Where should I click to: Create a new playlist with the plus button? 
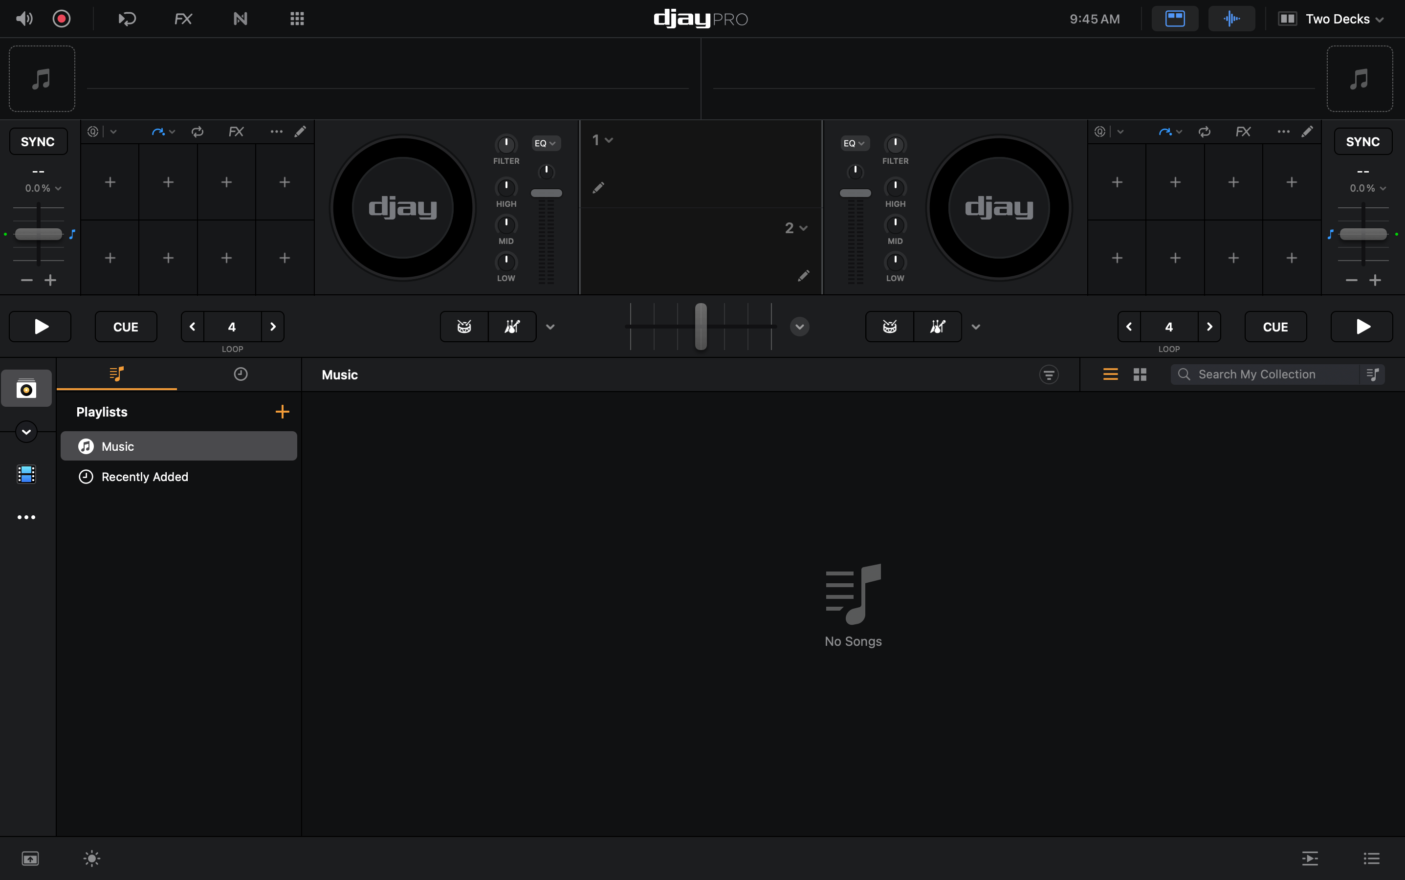(282, 412)
